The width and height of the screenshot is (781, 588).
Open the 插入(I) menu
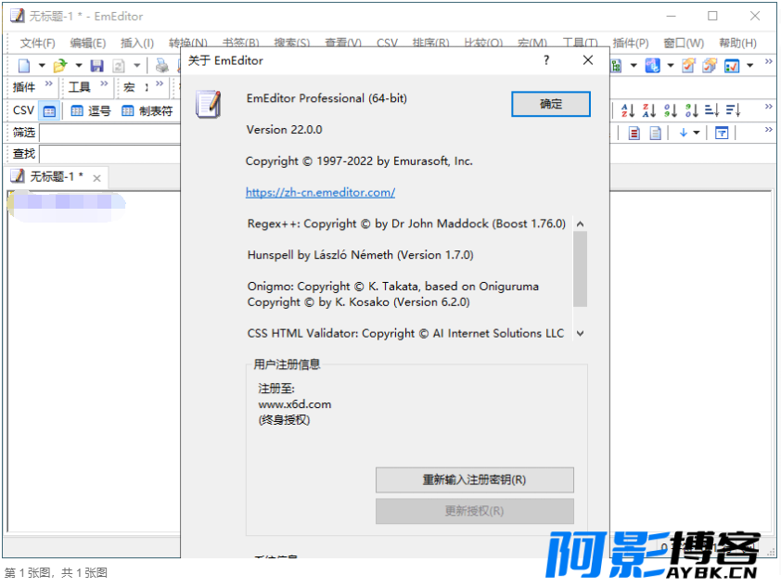tap(137, 44)
